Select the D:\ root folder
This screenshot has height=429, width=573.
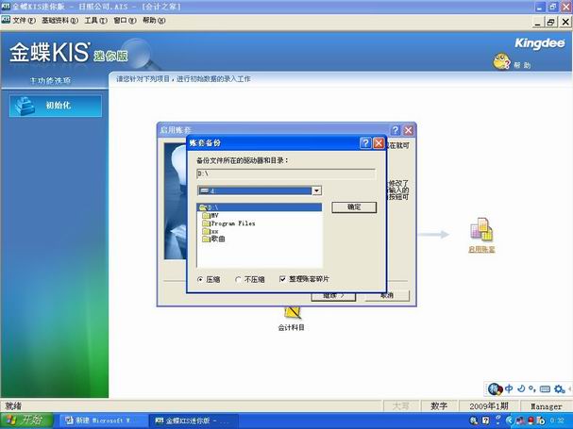[x=260, y=207]
